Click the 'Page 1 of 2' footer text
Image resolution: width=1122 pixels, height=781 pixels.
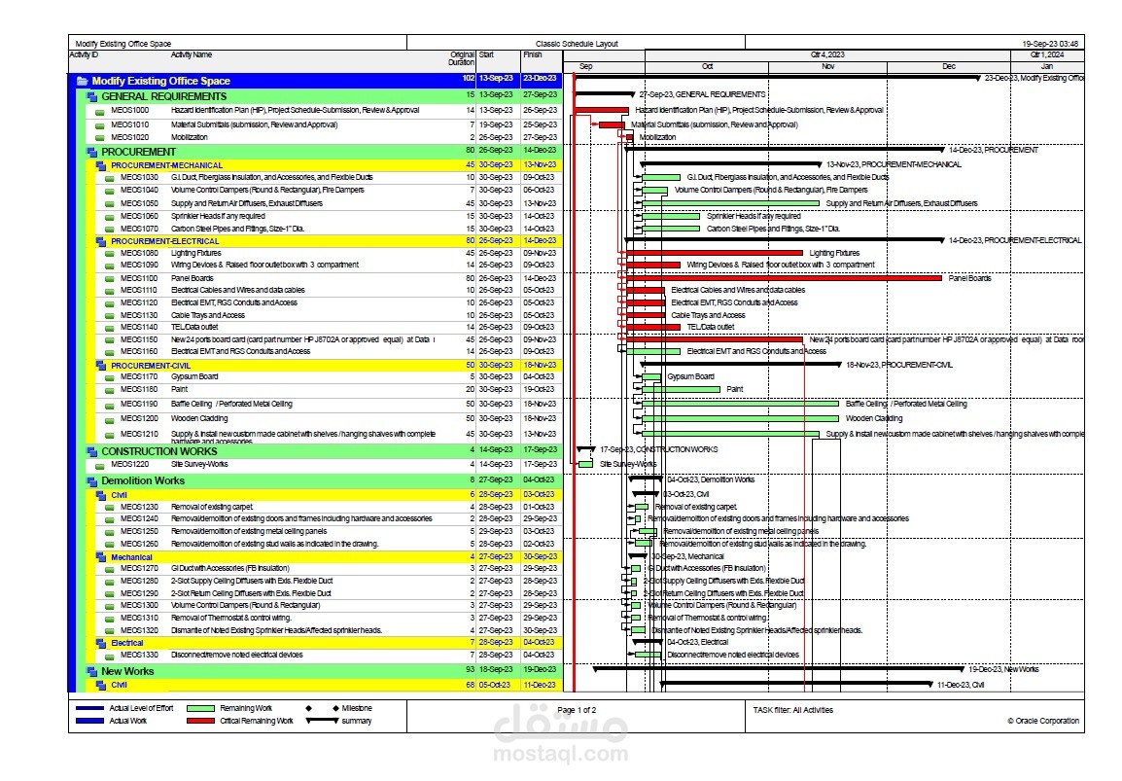[x=577, y=710]
